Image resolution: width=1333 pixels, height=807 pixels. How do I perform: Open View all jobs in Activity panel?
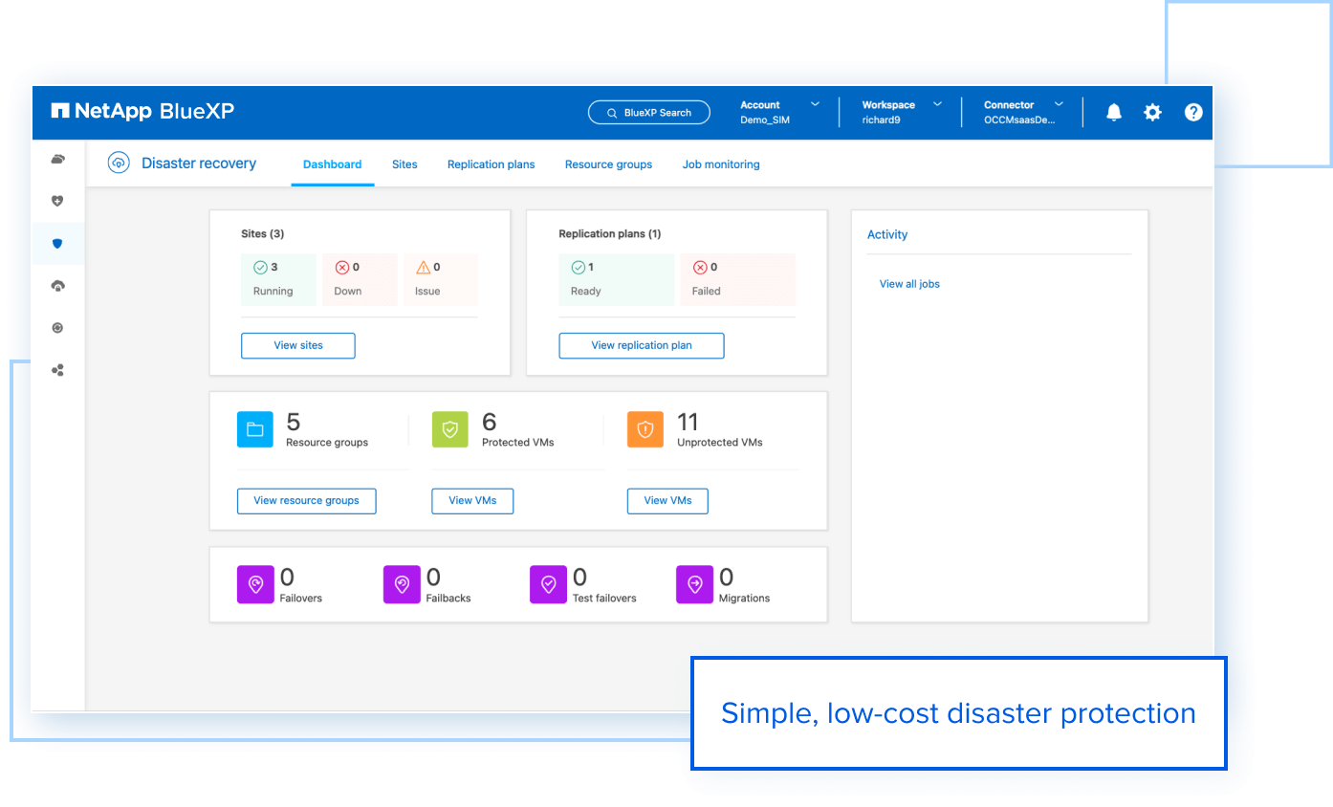point(908,283)
